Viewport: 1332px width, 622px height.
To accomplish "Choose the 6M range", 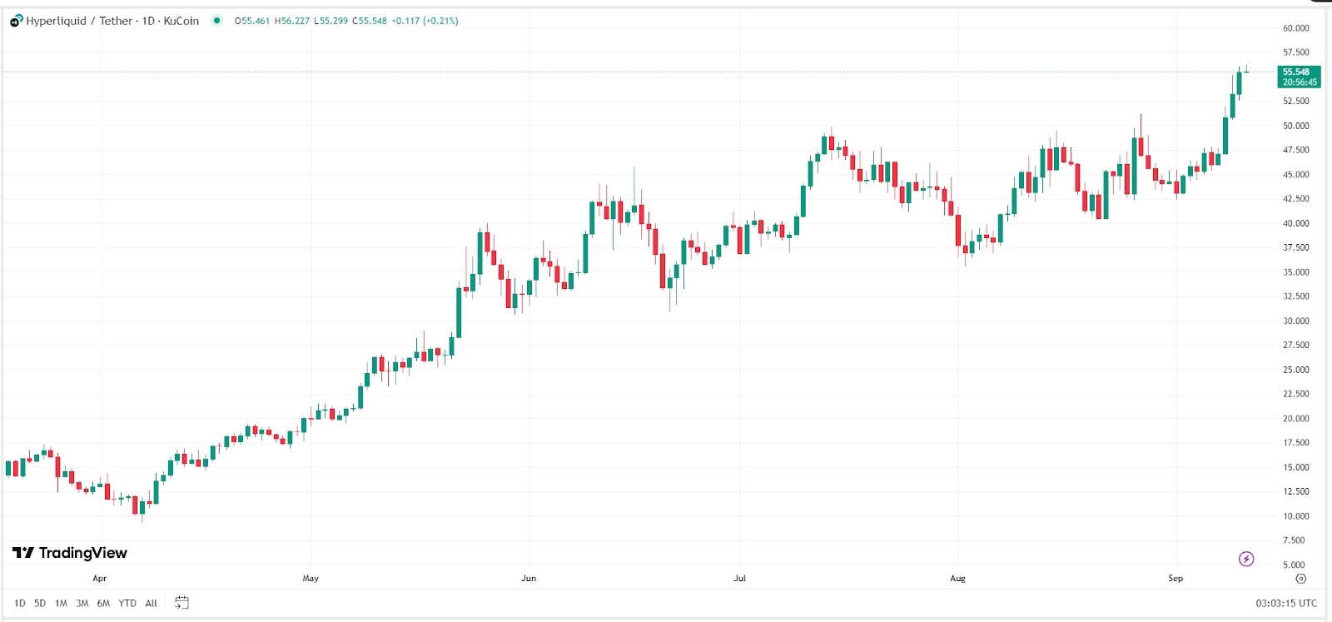I will (103, 604).
